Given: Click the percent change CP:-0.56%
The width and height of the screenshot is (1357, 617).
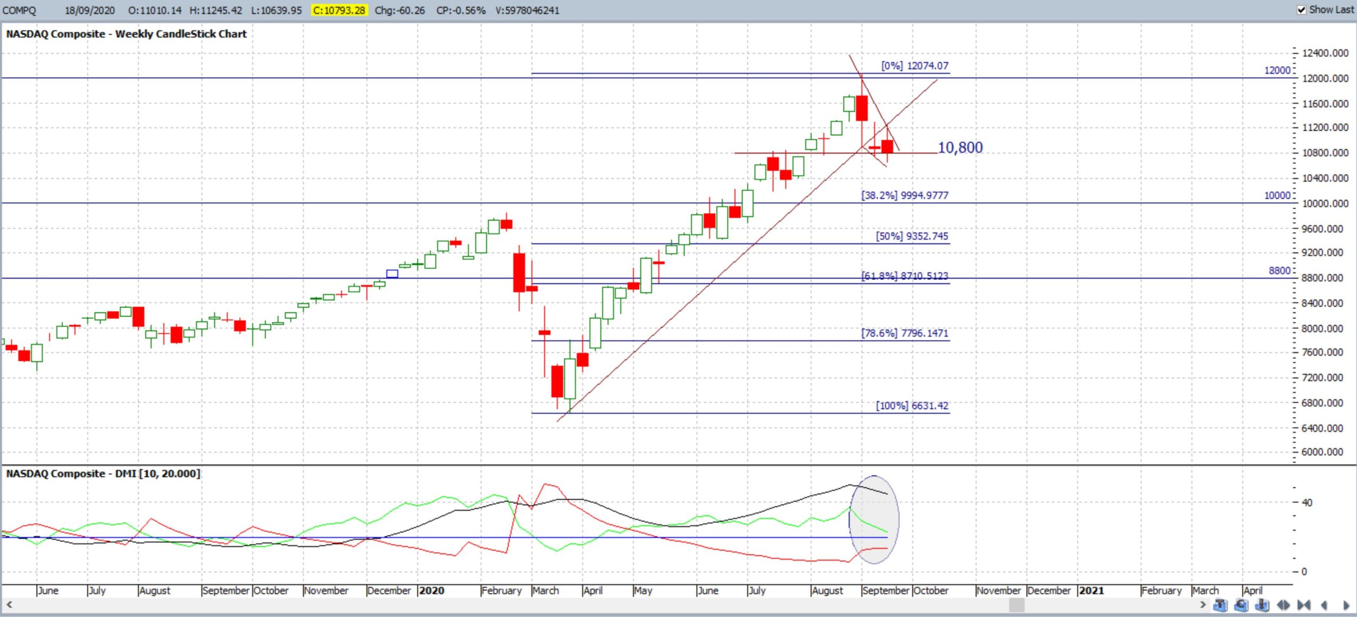Looking at the screenshot, I should (x=461, y=10).
